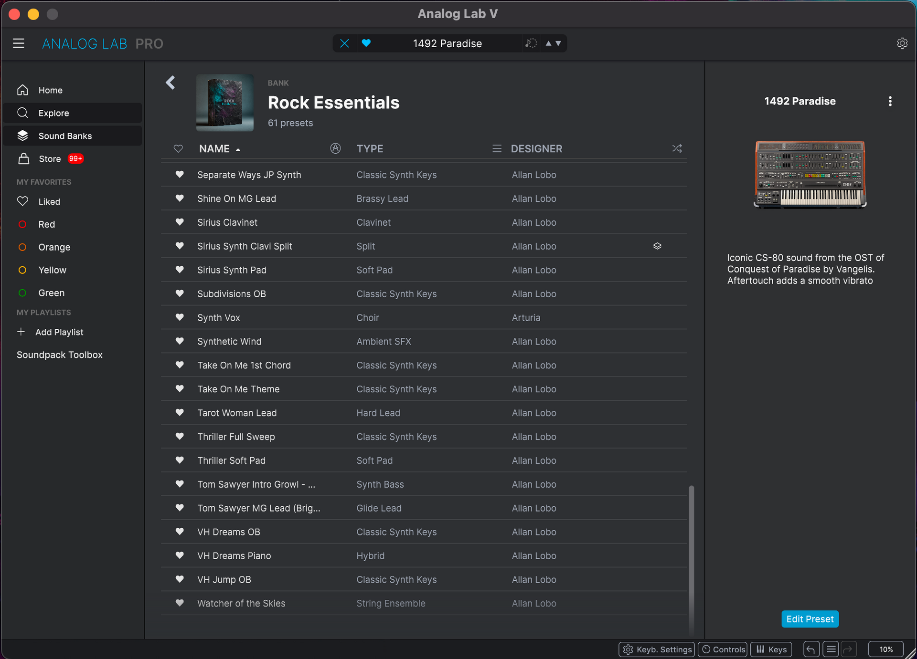Toggle like on Synth Vox
Image resolution: width=917 pixels, height=659 pixels.
180,318
